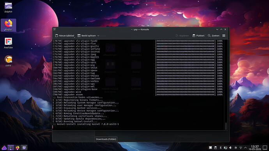Open the Konsole hamburger menu
This screenshot has height=151, width=269.
click(224, 36)
